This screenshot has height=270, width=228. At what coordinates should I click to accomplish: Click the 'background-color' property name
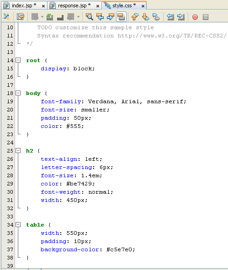point(70,249)
